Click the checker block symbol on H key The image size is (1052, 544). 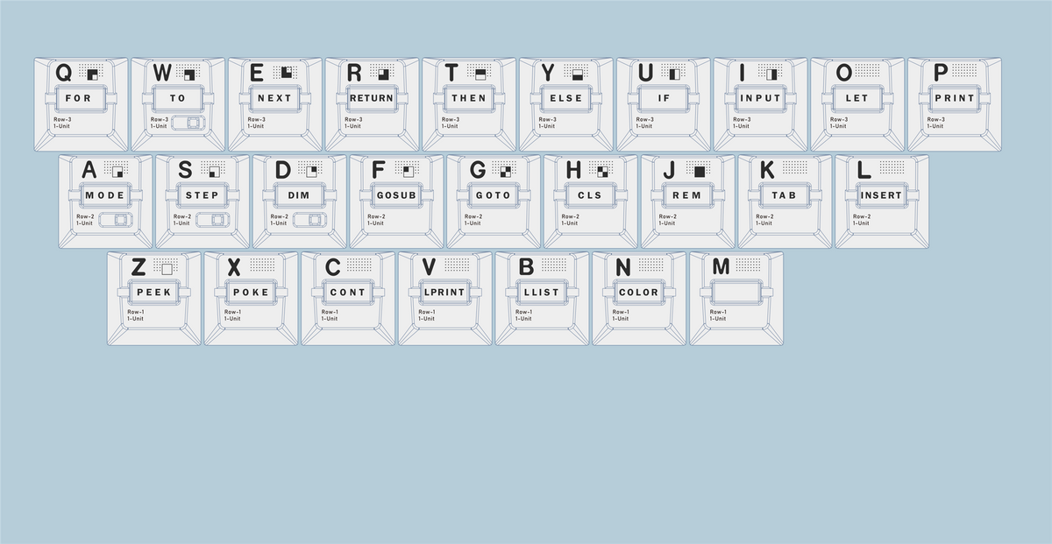602,170
